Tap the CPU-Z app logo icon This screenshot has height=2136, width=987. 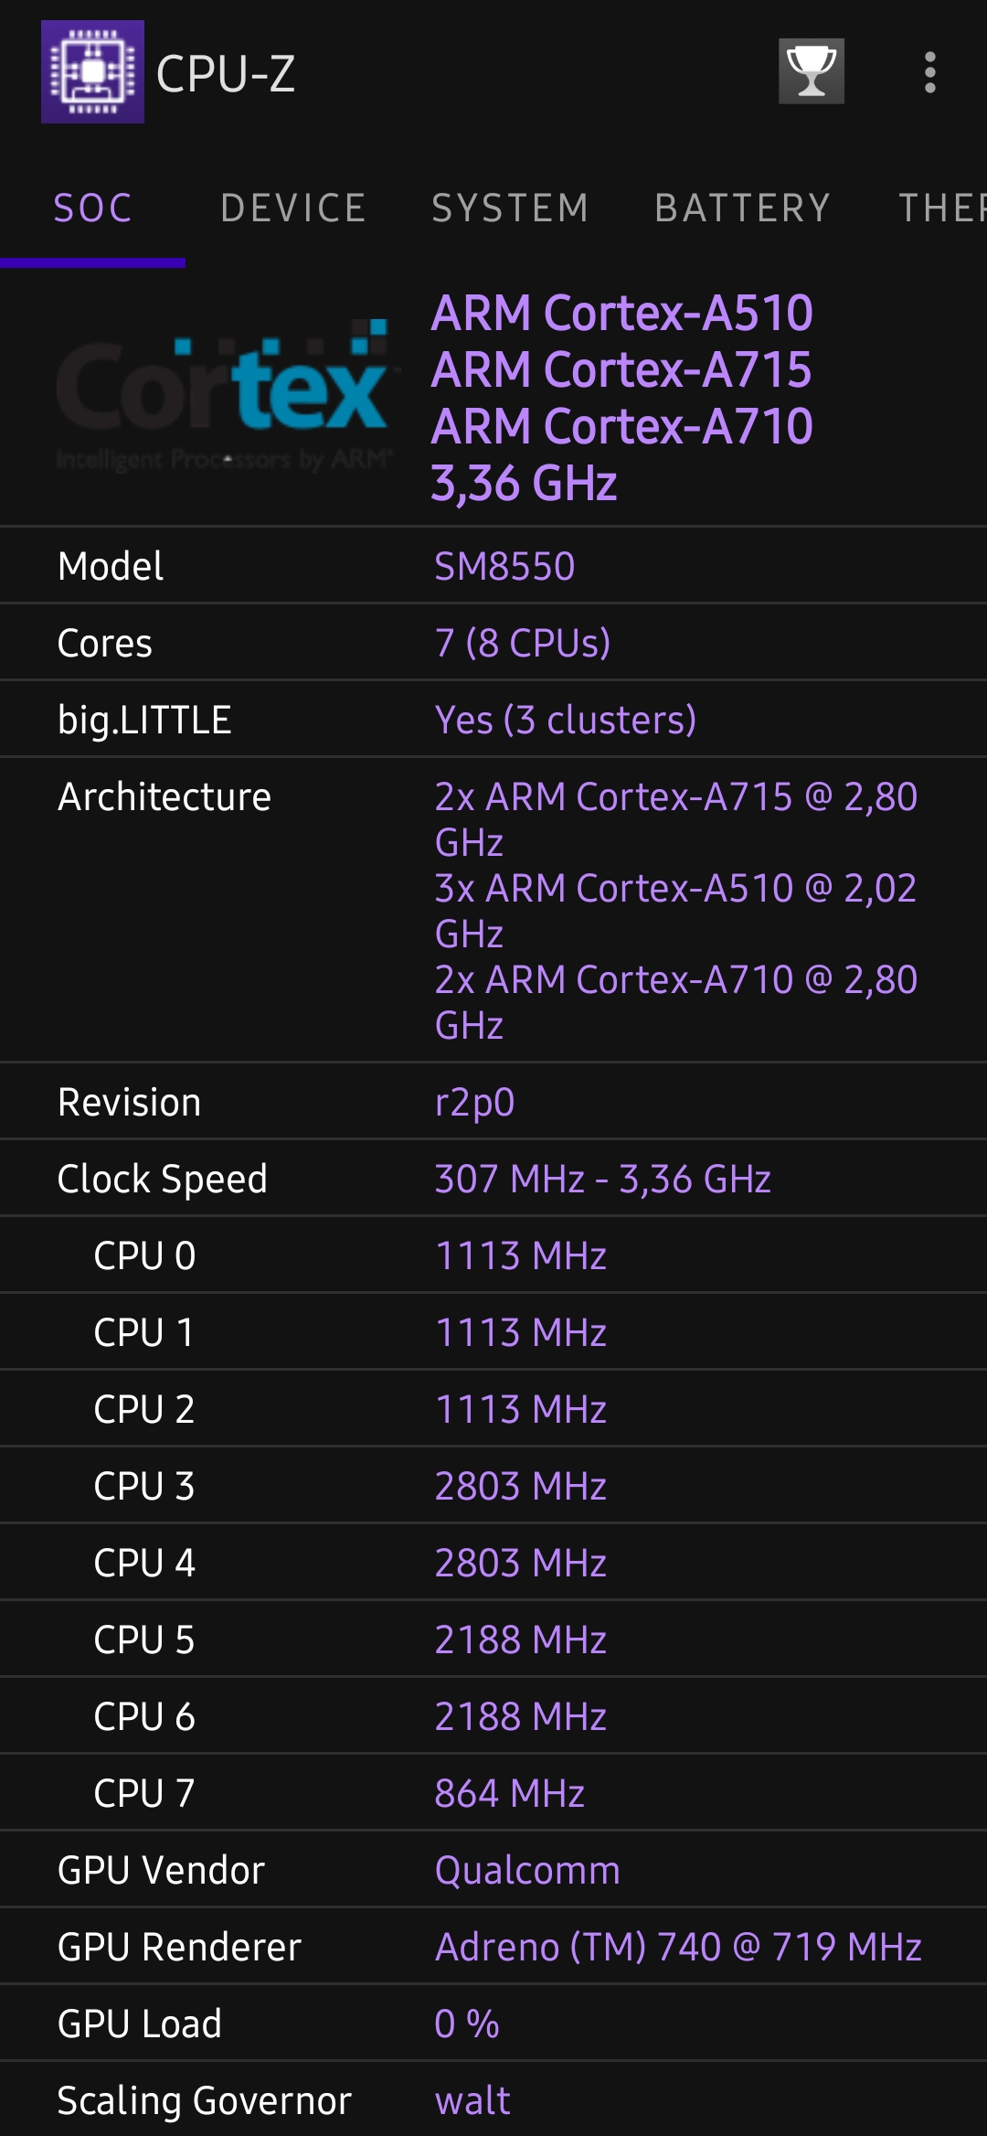coord(92,72)
